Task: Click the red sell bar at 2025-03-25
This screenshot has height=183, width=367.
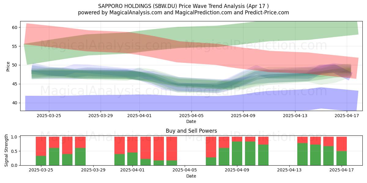Action: pos(41,146)
